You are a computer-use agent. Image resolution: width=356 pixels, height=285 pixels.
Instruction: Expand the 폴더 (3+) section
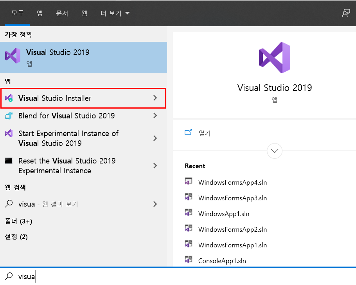point(19,221)
